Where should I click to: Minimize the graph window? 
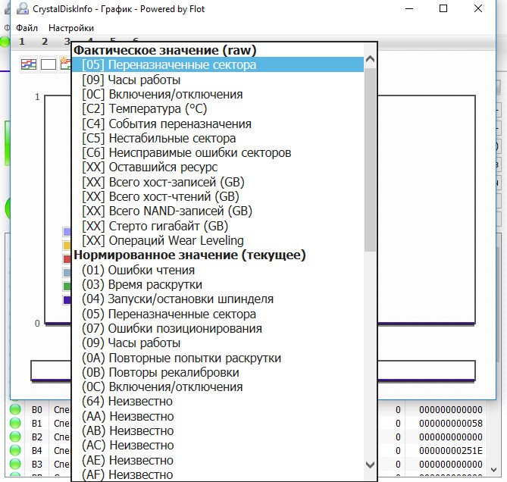click(x=409, y=8)
